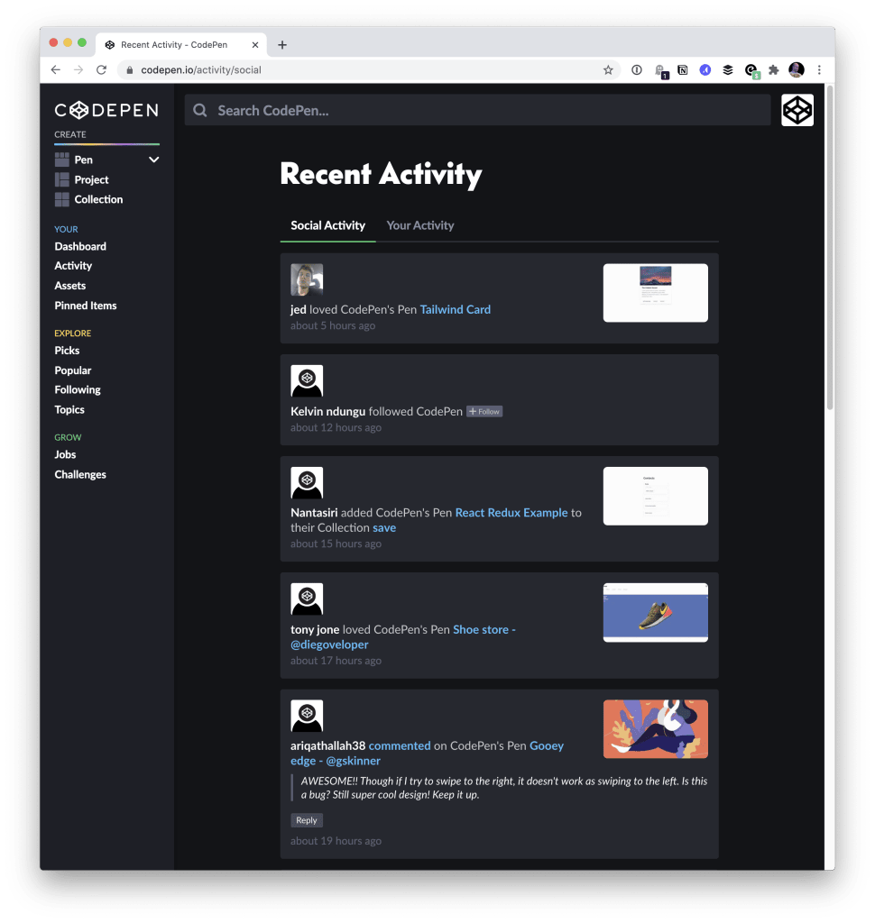Open the Challenges page from the sidebar
The width and height of the screenshot is (875, 923).
tap(80, 473)
